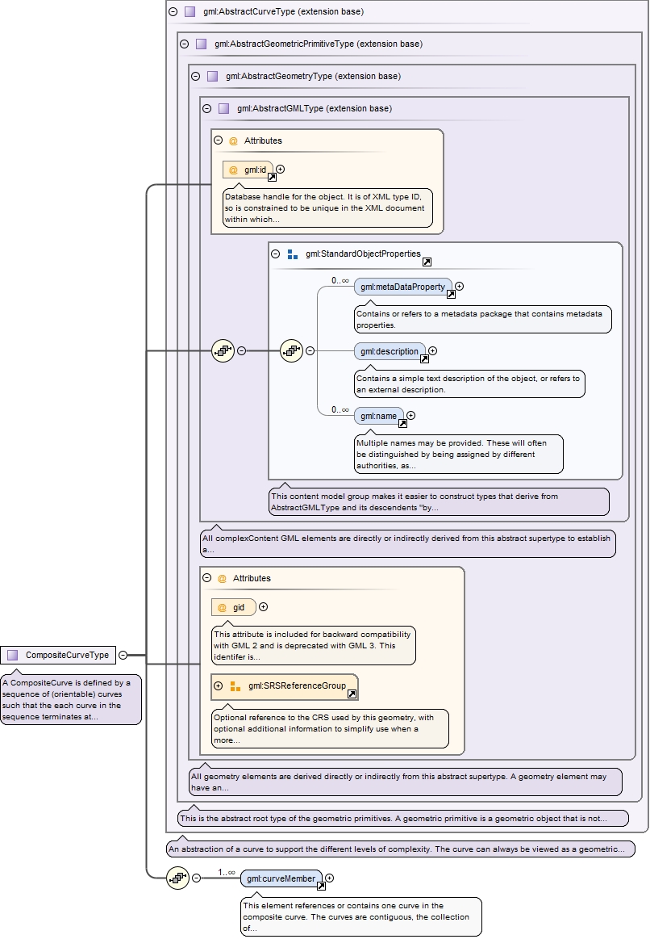Follow gml:SRSReferenceGroup reference arrow

click(x=352, y=694)
